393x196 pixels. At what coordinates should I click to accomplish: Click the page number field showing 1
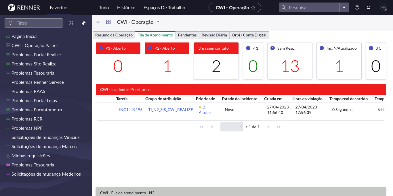pyautogui.click(x=232, y=127)
